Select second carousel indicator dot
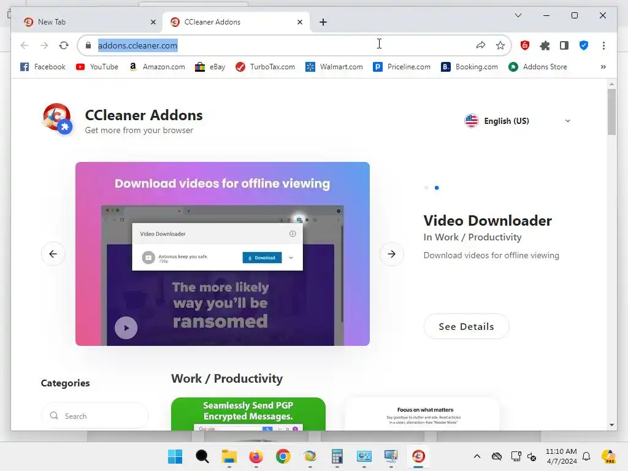The height and width of the screenshot is (471, 628). [437, 188]
